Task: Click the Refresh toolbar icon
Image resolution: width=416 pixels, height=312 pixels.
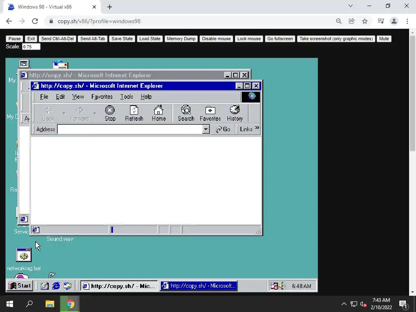Action: point(134,113)
